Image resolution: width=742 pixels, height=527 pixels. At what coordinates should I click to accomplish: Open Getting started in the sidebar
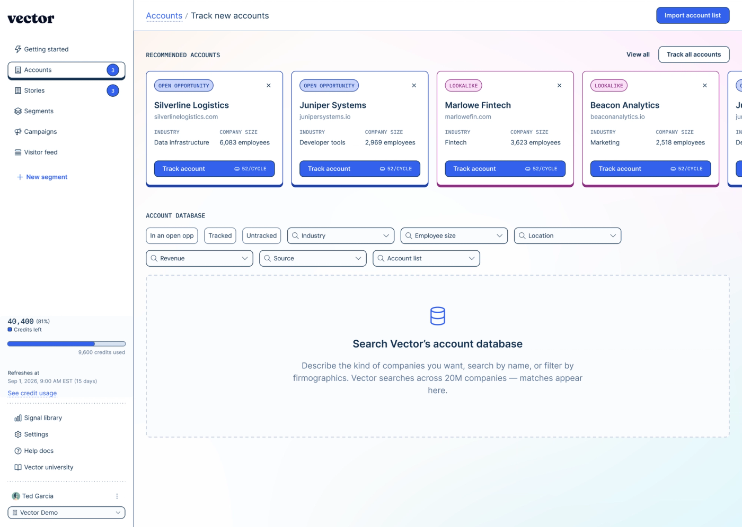[x=66, y=49]
